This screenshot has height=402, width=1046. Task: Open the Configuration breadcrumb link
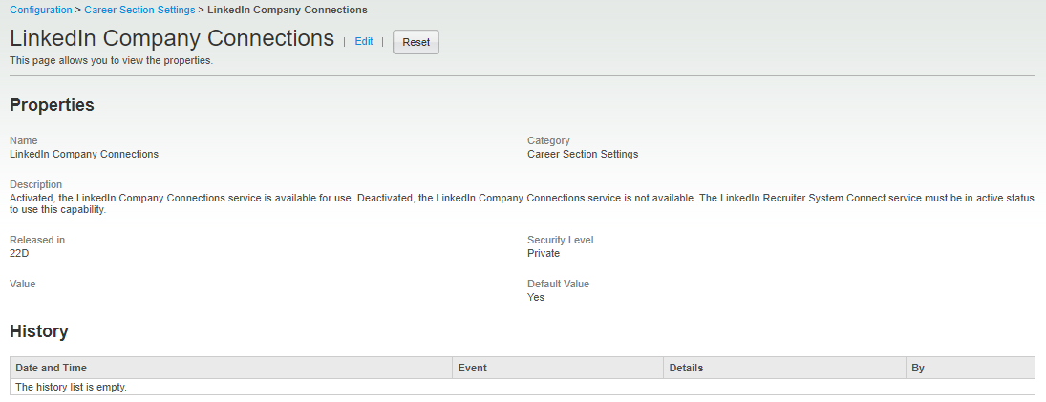(x=40, y=10)
